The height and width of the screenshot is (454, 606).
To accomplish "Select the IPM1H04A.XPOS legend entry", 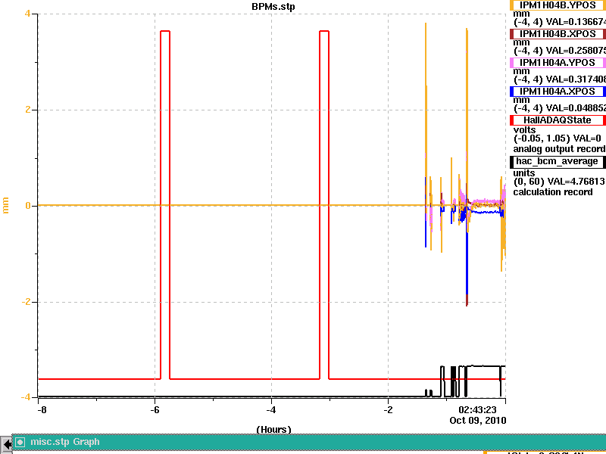I will (x=558, y=92).
